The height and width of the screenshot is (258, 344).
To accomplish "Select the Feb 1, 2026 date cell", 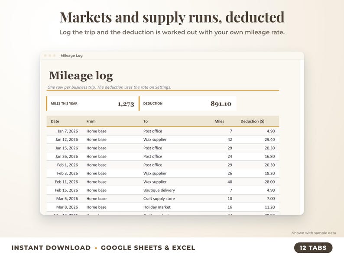I will pyautogui.click(x=67, y=165).
